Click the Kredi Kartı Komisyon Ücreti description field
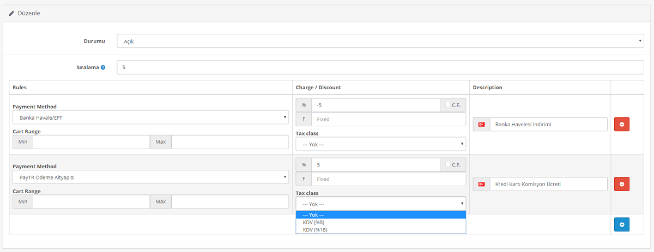654x252 pixels. [548, 184]
